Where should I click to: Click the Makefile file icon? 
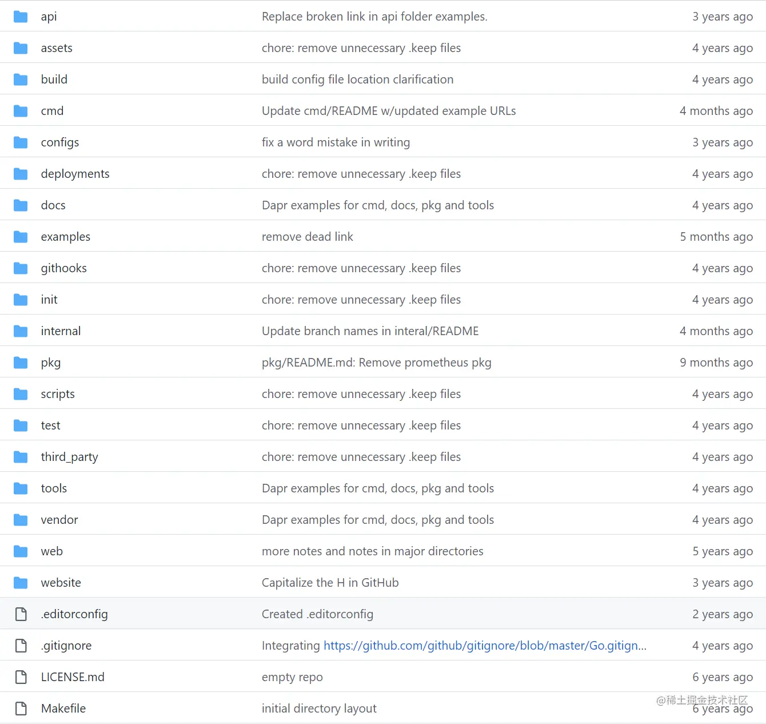[x=21, y=709]
